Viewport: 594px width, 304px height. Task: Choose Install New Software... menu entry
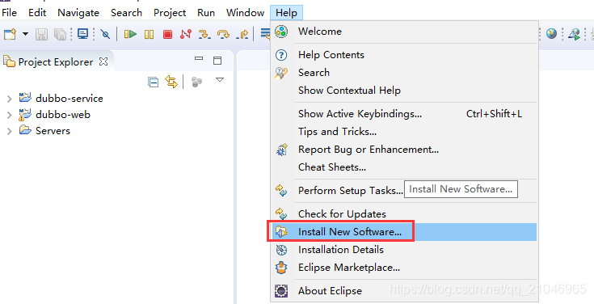pyautogui.click(x=404, y=232)
